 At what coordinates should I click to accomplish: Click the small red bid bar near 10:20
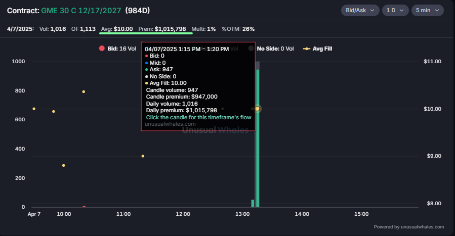[84, 207]
